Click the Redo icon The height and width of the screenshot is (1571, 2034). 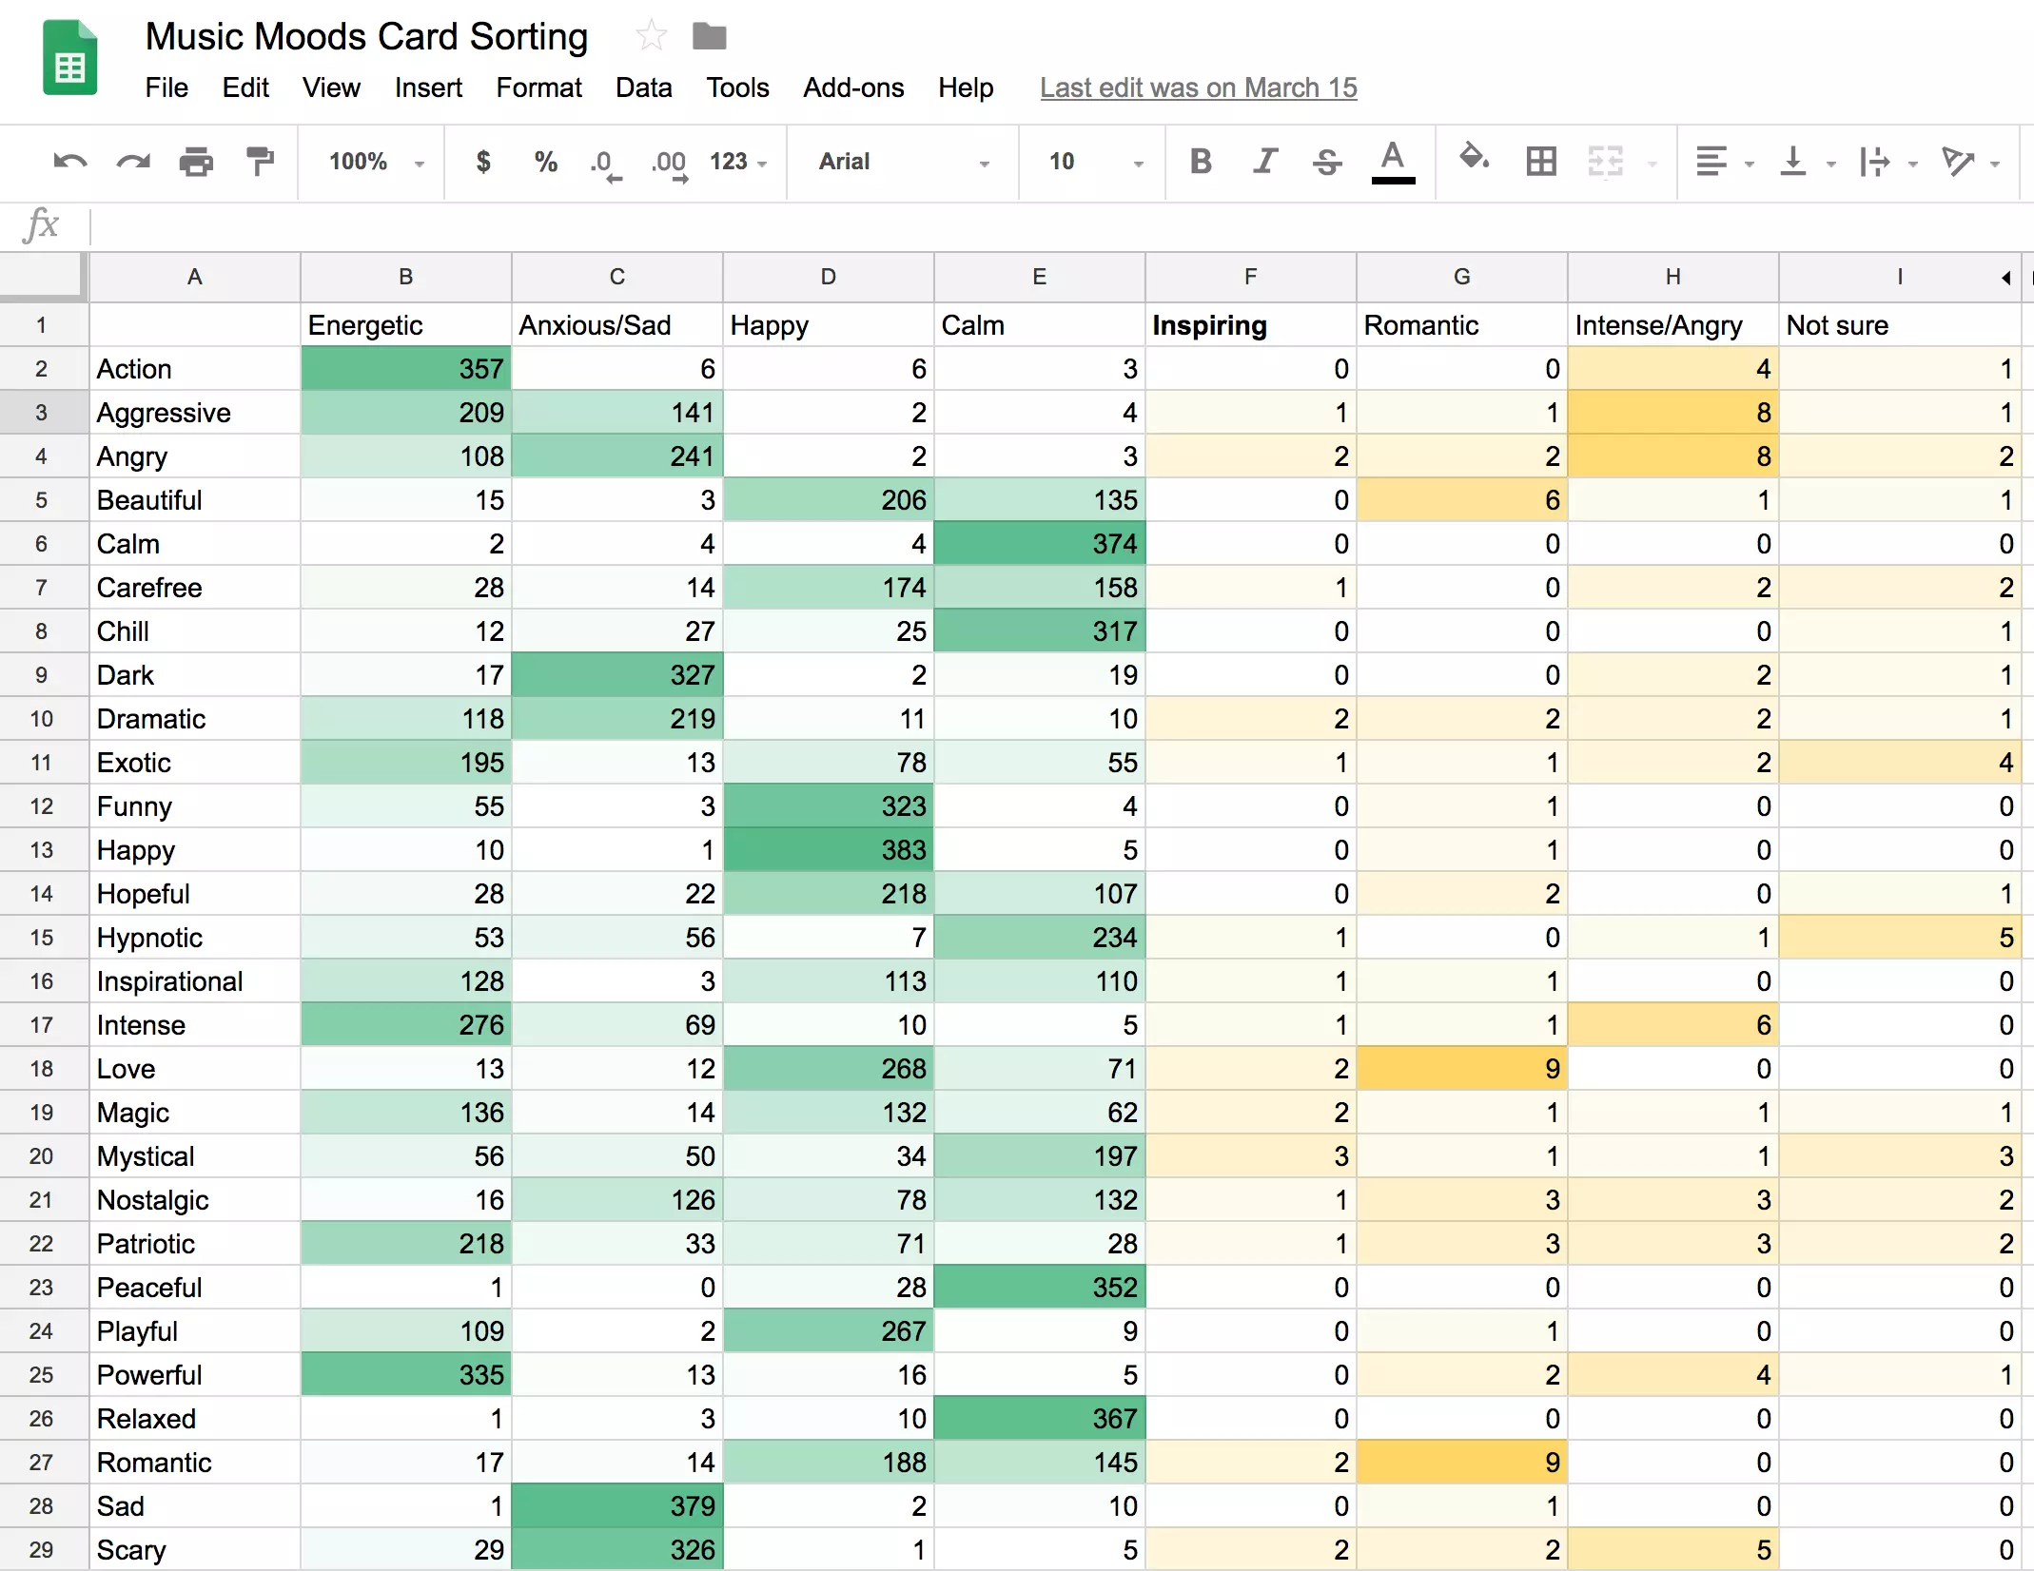pos(133,162)
